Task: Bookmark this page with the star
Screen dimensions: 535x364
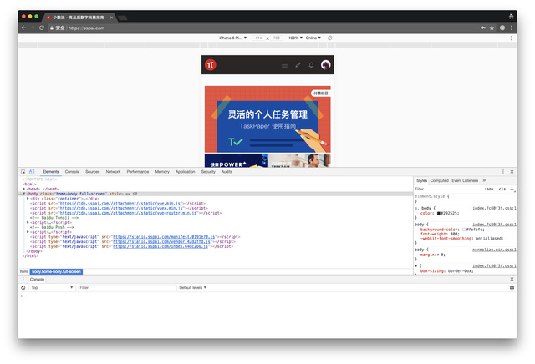Action: [492, 28]
